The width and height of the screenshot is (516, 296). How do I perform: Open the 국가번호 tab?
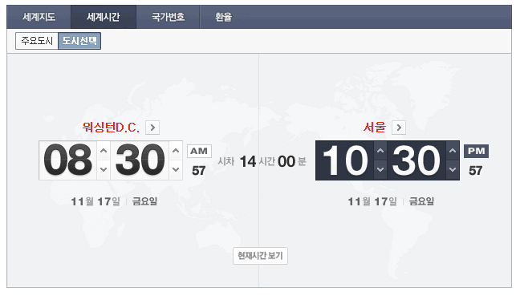168,17
